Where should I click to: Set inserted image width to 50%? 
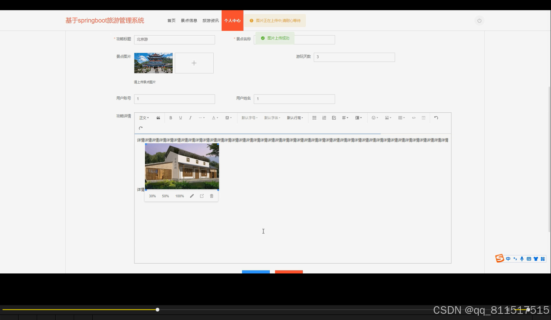coord(165,196)
